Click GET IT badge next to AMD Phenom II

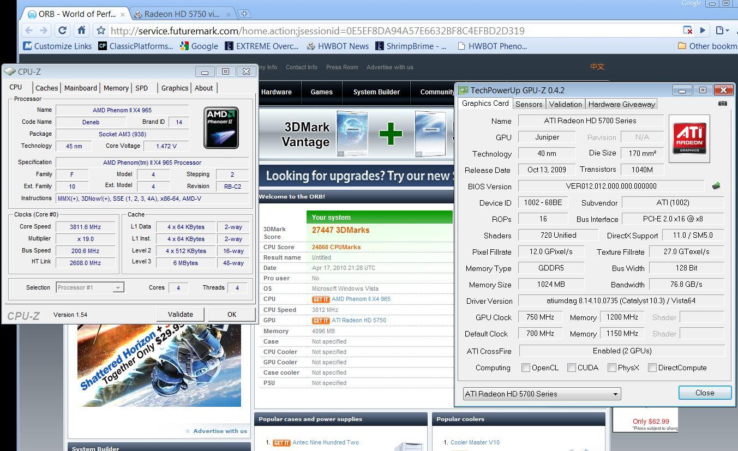pos(321,299)
